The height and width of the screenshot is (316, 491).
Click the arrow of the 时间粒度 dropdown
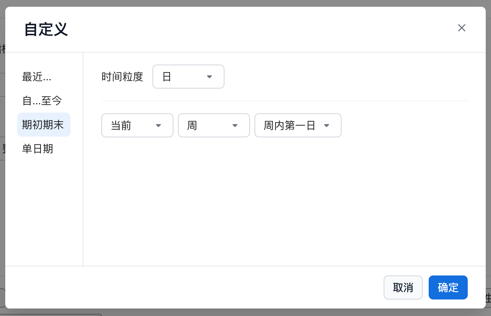209,77
